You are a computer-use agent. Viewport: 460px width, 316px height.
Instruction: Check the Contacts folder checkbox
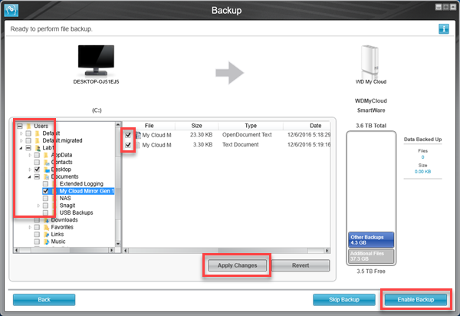click(37, 163)
